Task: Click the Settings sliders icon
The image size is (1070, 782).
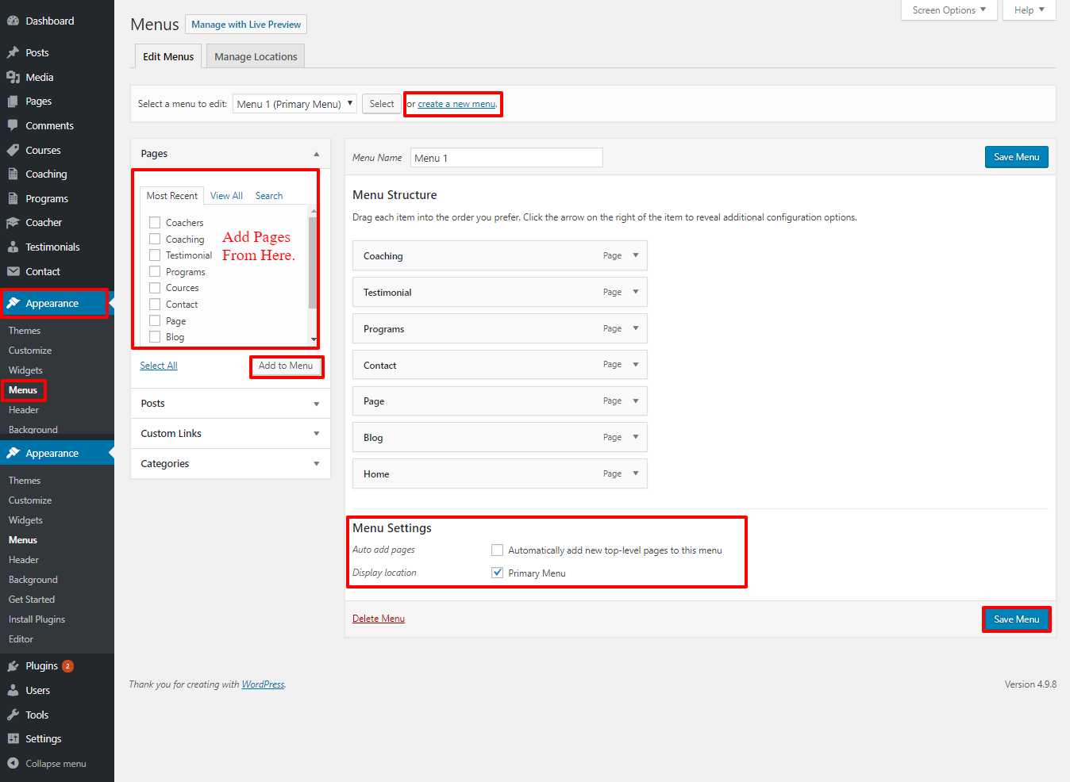Action: tap(13, 738)
